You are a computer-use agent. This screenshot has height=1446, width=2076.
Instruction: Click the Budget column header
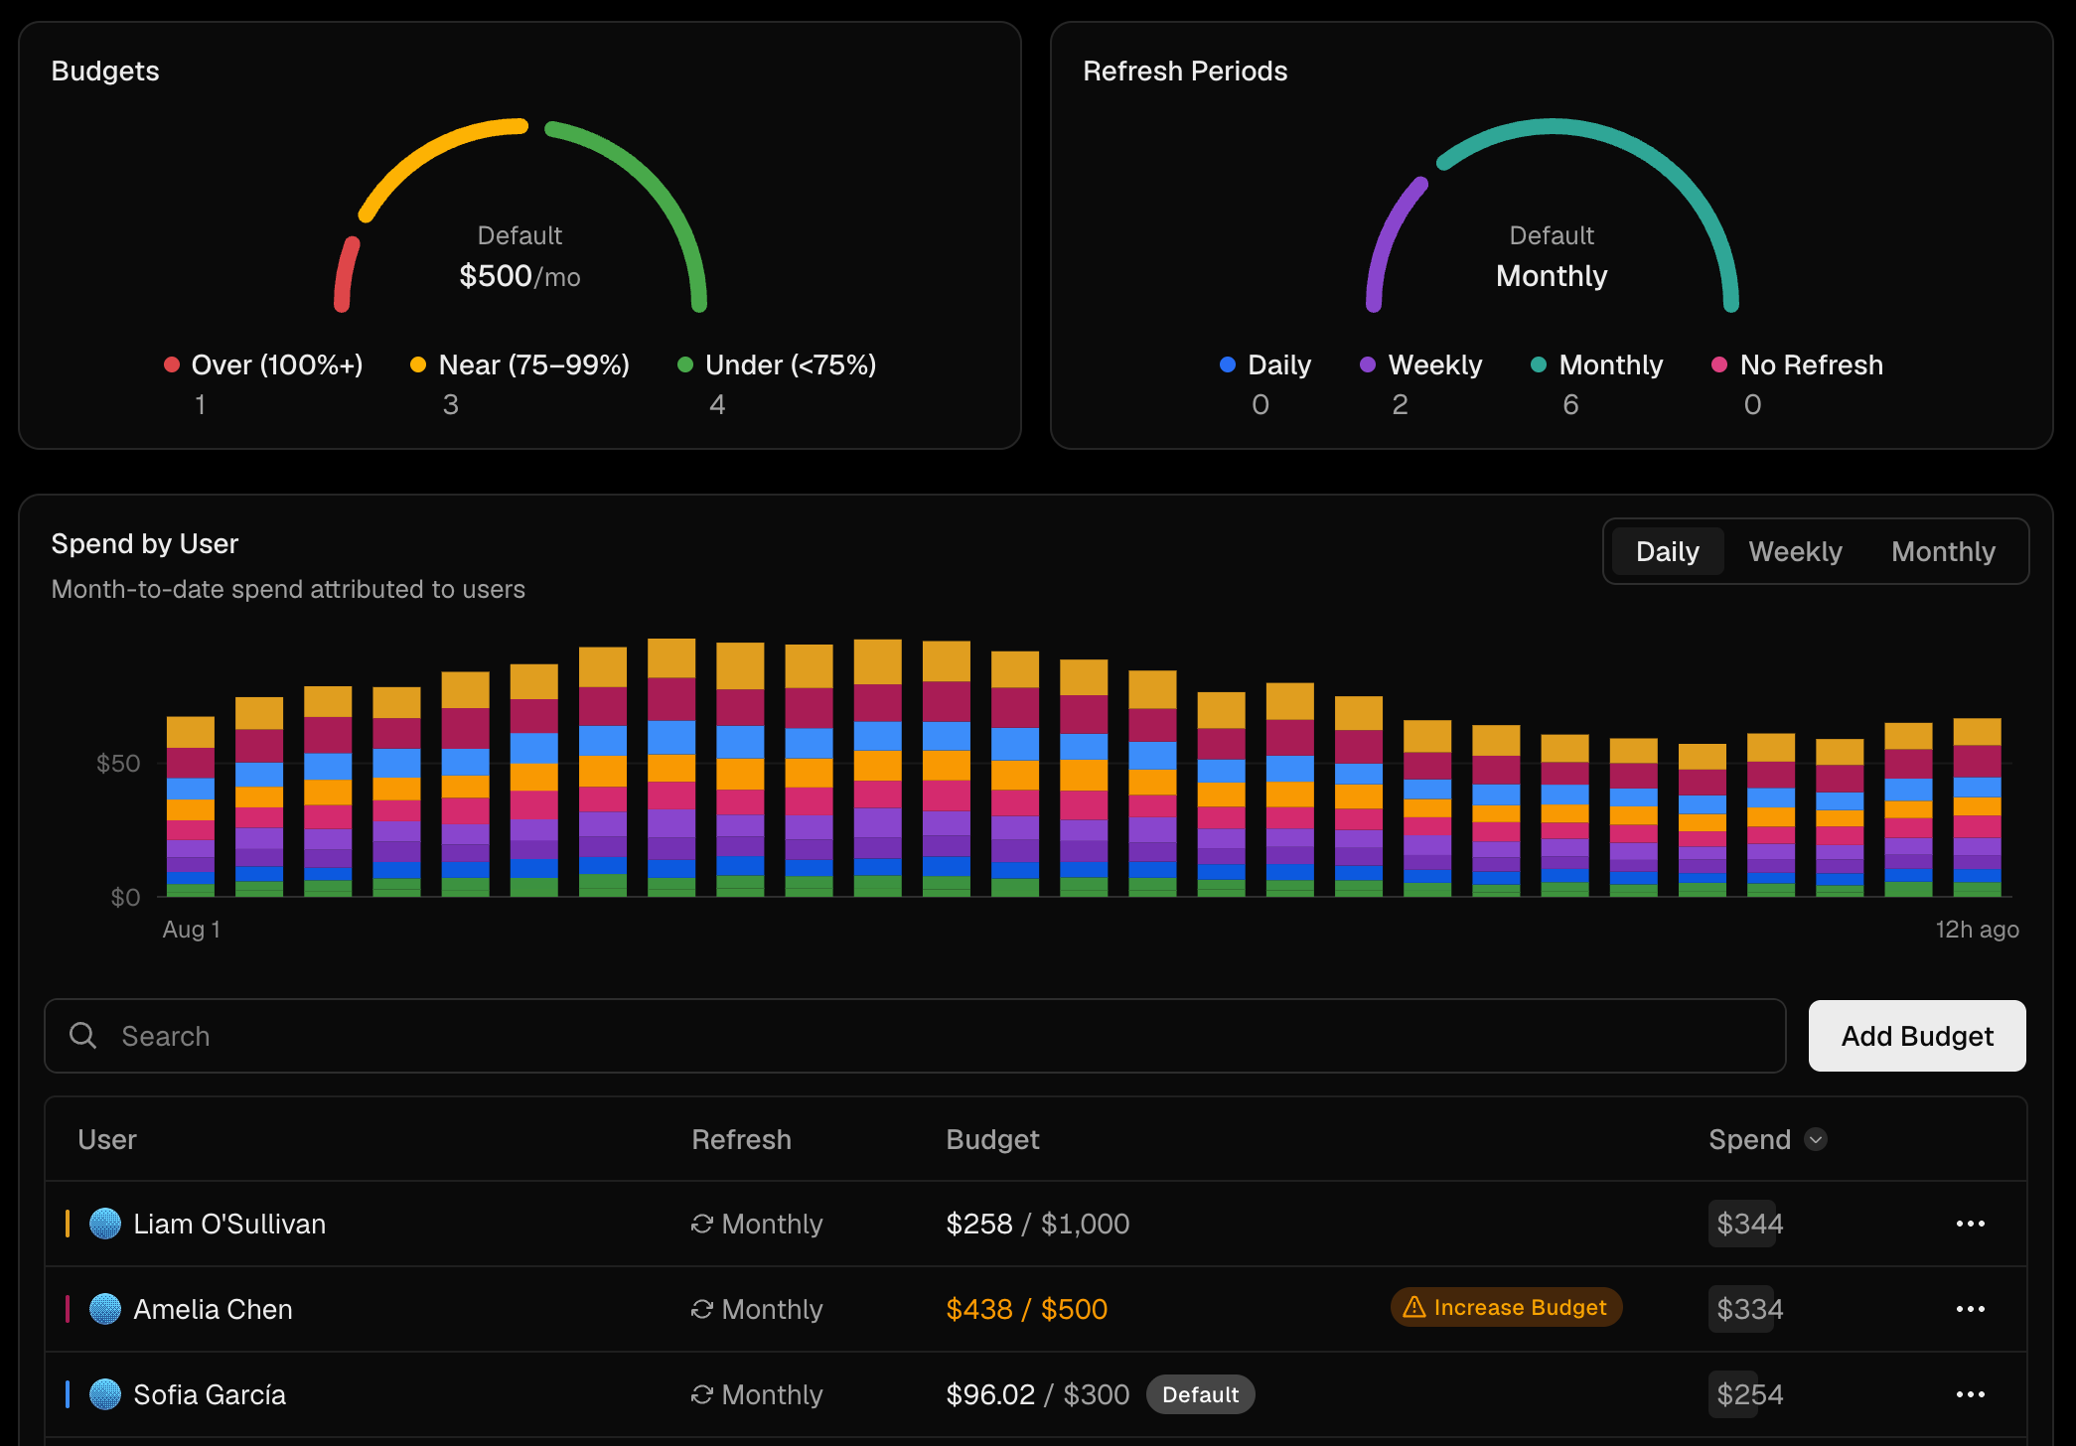pos(992,1139)
